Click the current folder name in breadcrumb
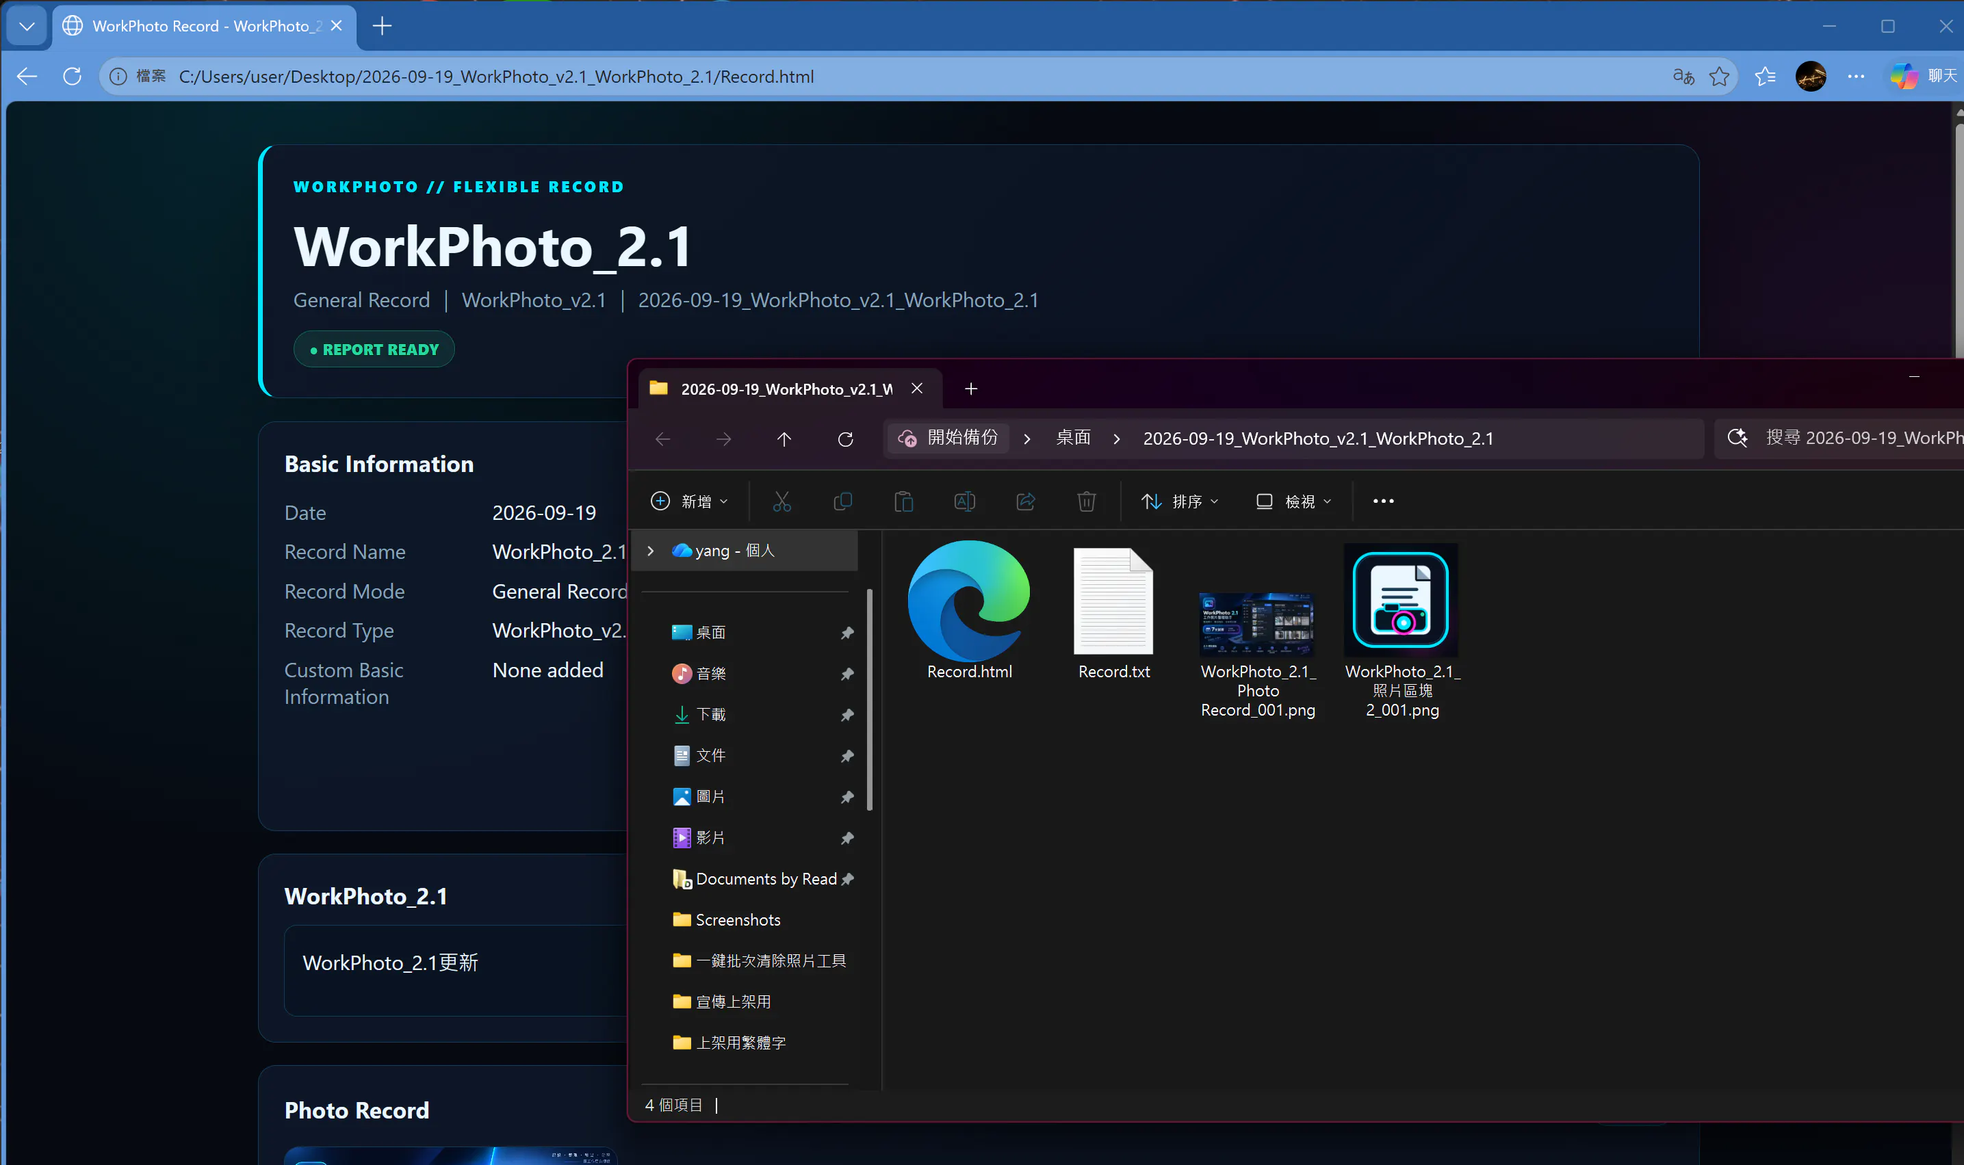1964x1165 pixels. click(x=1319, y=438)
